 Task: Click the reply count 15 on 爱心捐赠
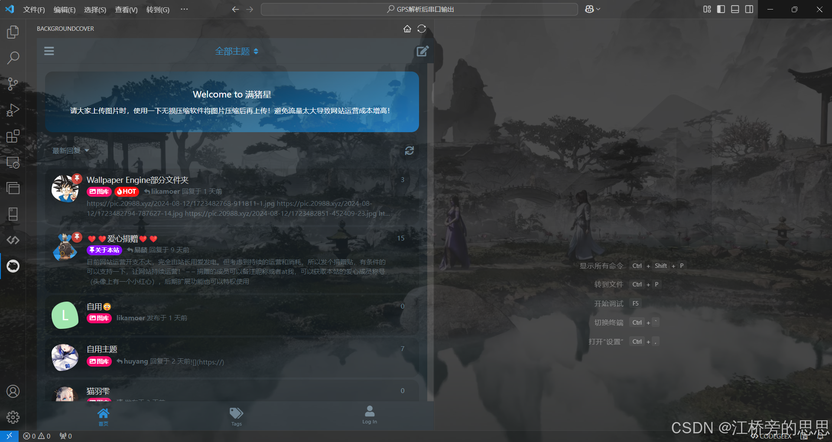(x=401, y=238)
